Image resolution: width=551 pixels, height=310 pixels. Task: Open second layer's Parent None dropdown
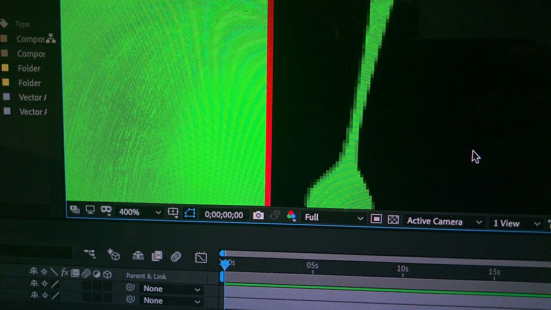point(171,301)
